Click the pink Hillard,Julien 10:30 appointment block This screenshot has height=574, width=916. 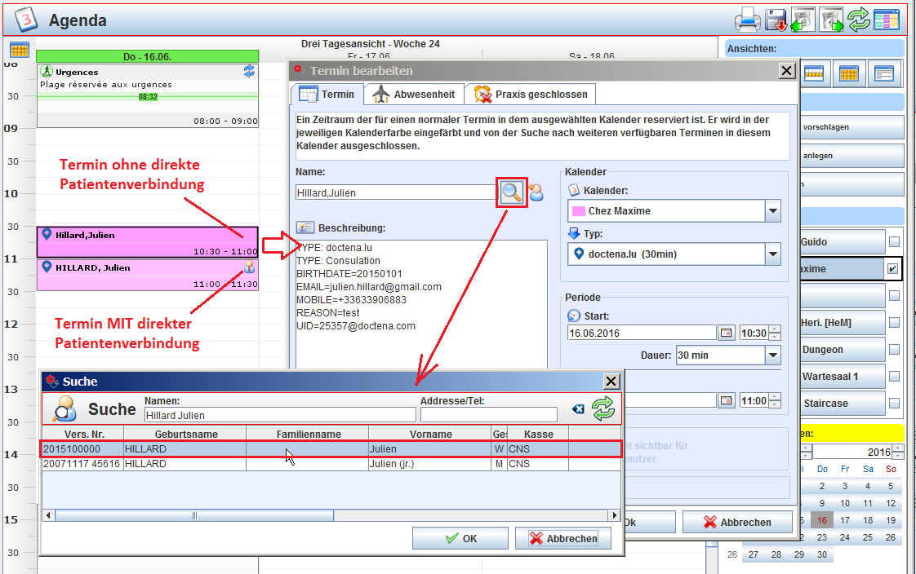[x=147, y=242]
